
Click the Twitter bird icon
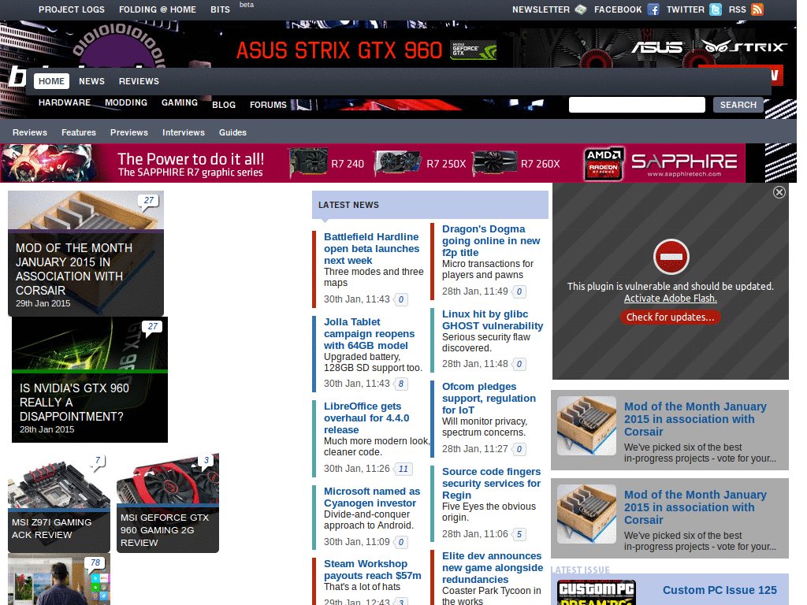(716, 9)
